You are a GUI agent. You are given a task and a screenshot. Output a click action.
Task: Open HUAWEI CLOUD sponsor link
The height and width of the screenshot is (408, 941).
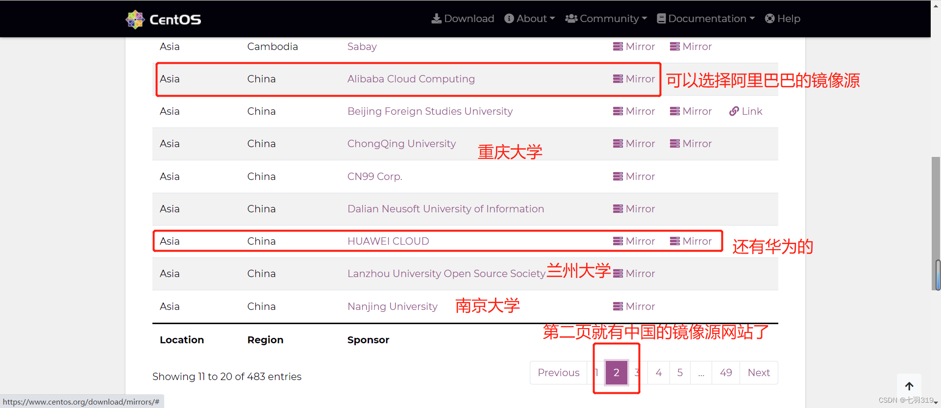(x=388, y=241)
